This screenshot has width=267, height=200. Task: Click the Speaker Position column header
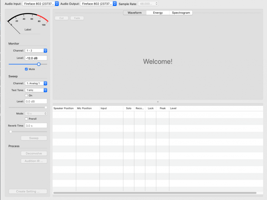(64, 108)
